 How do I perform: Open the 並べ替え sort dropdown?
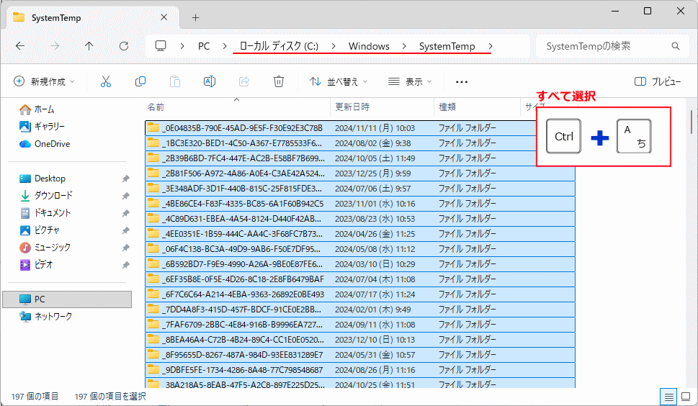pos(339,81)
